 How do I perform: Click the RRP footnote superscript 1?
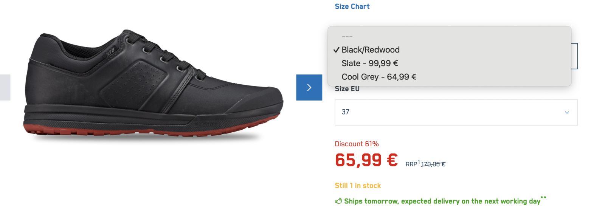419,162
